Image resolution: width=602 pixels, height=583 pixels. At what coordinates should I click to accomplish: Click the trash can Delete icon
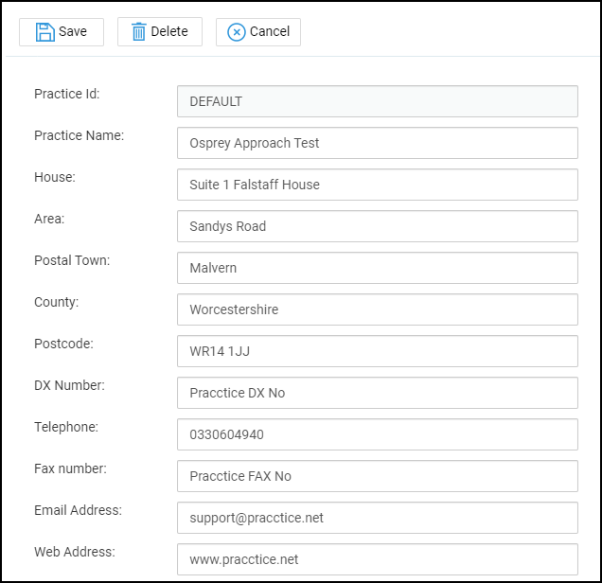[x=139, y=31]
